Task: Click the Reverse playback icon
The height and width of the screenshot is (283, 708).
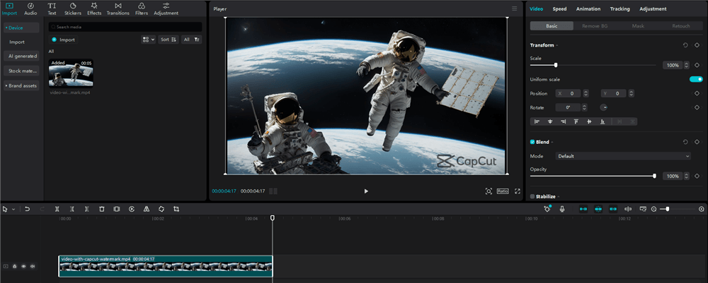Action: (x=132, y=209)
